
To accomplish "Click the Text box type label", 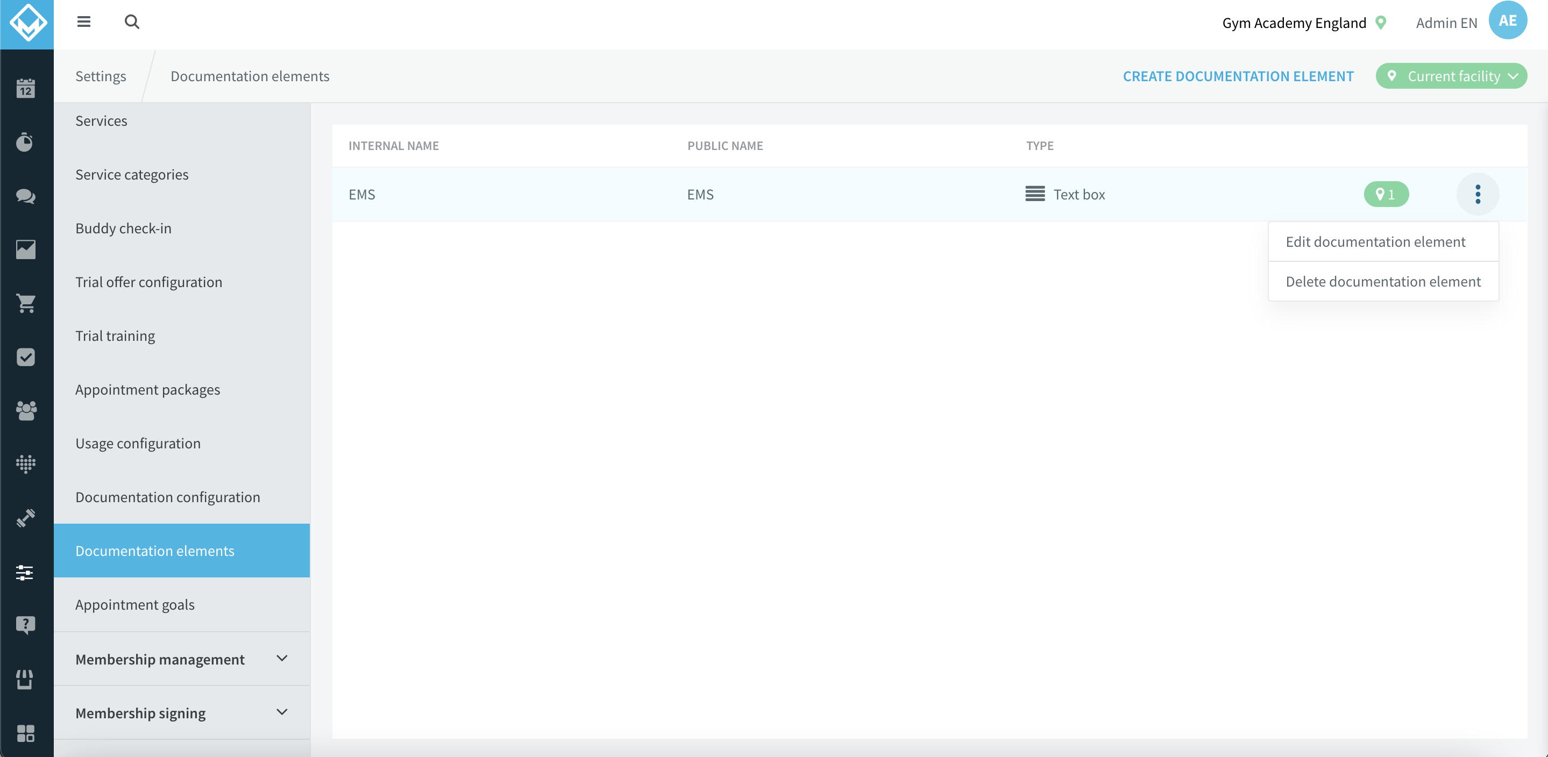I will coord(1080,194).
